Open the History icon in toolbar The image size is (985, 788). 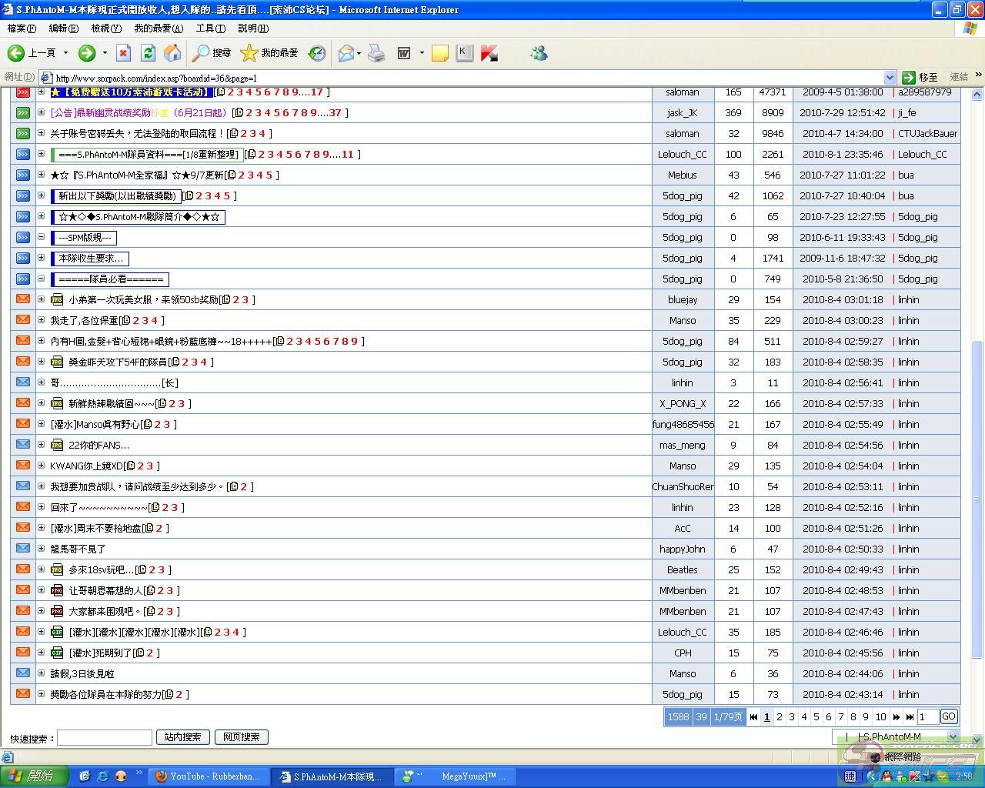317,53
